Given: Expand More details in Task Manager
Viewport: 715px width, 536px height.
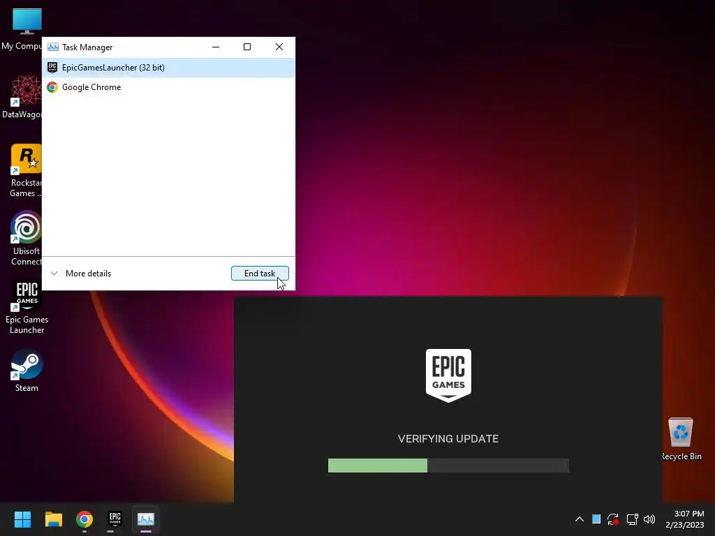Looking at the screenshot, I should [x=81, y=274].
